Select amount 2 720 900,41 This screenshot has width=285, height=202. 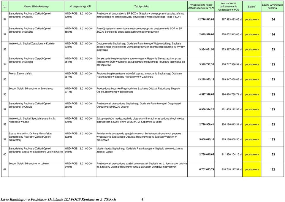point(207,125)
